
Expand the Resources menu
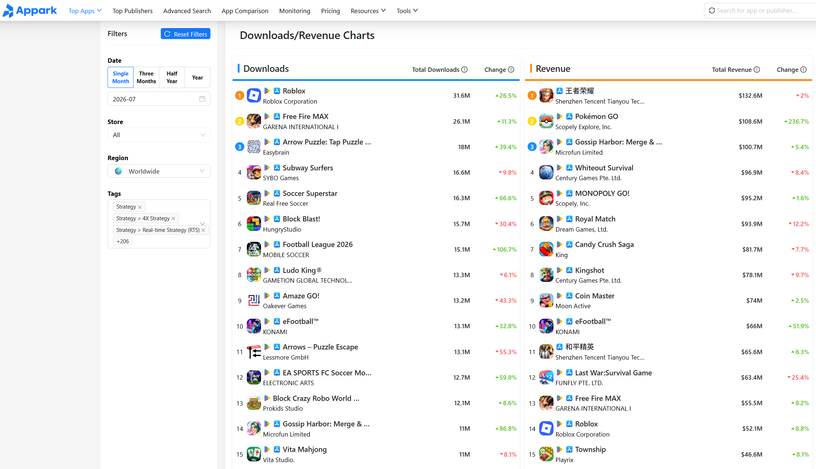coord(368,11)
